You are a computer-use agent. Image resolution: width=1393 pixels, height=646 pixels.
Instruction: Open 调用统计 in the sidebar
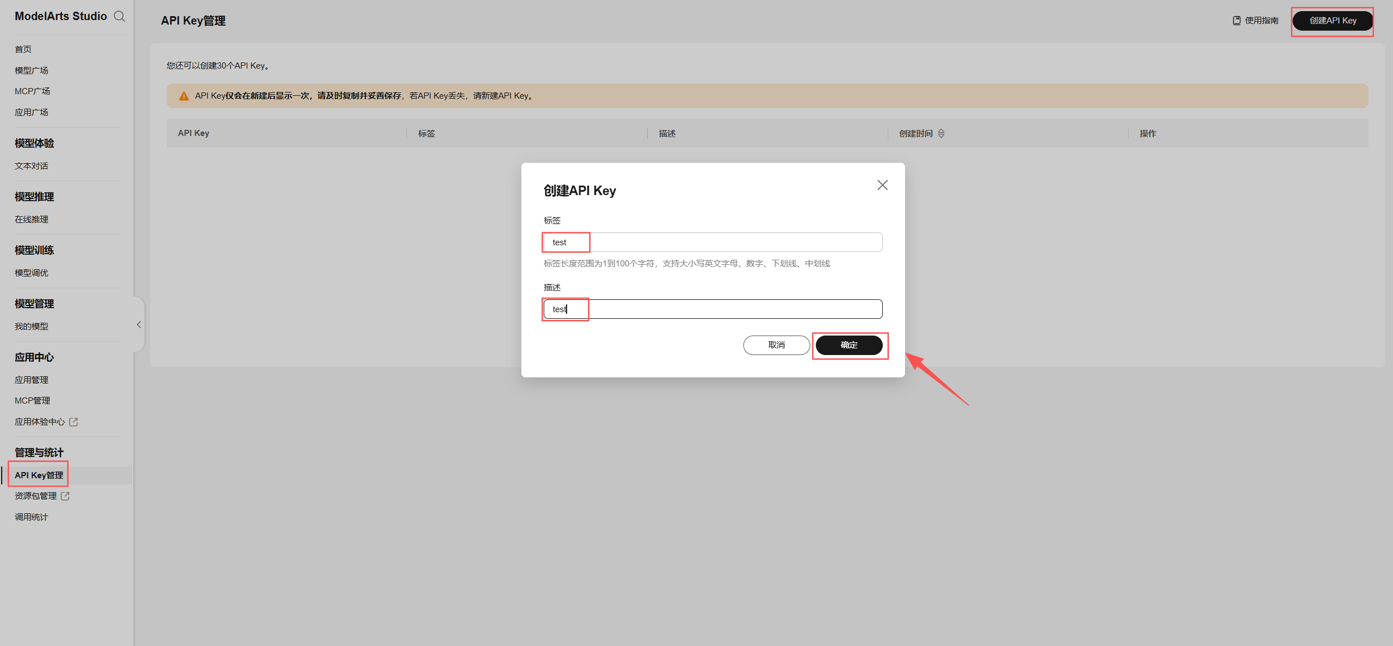pos(31,517)
